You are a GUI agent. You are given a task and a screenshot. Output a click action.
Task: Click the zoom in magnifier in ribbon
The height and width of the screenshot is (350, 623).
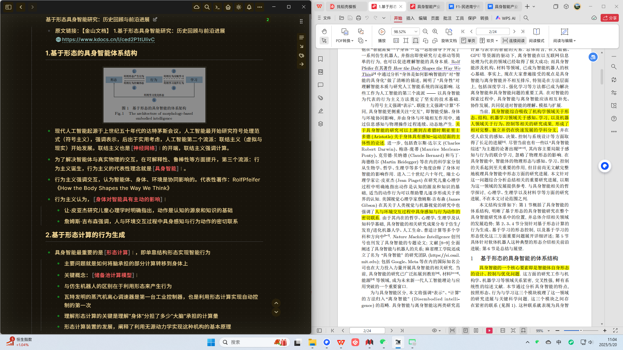(435, 31)
